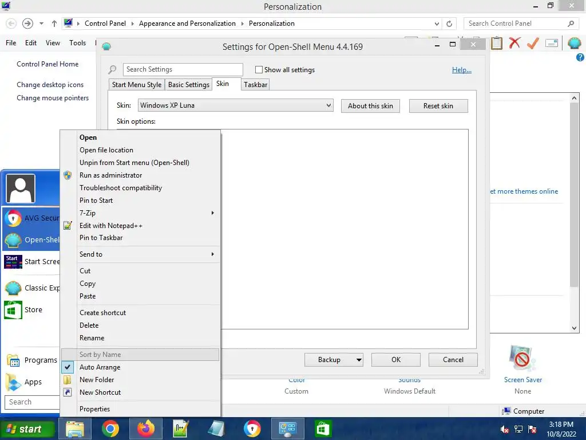Expand breadcrumb arrow after Appearance and Personalization
The image size is (586, 440).
click(242, 23)
